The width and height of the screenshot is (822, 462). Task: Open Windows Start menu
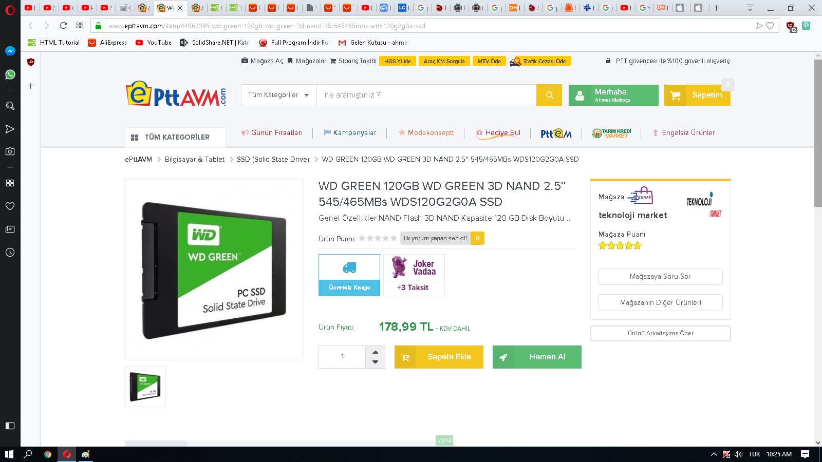pos(9,454)
